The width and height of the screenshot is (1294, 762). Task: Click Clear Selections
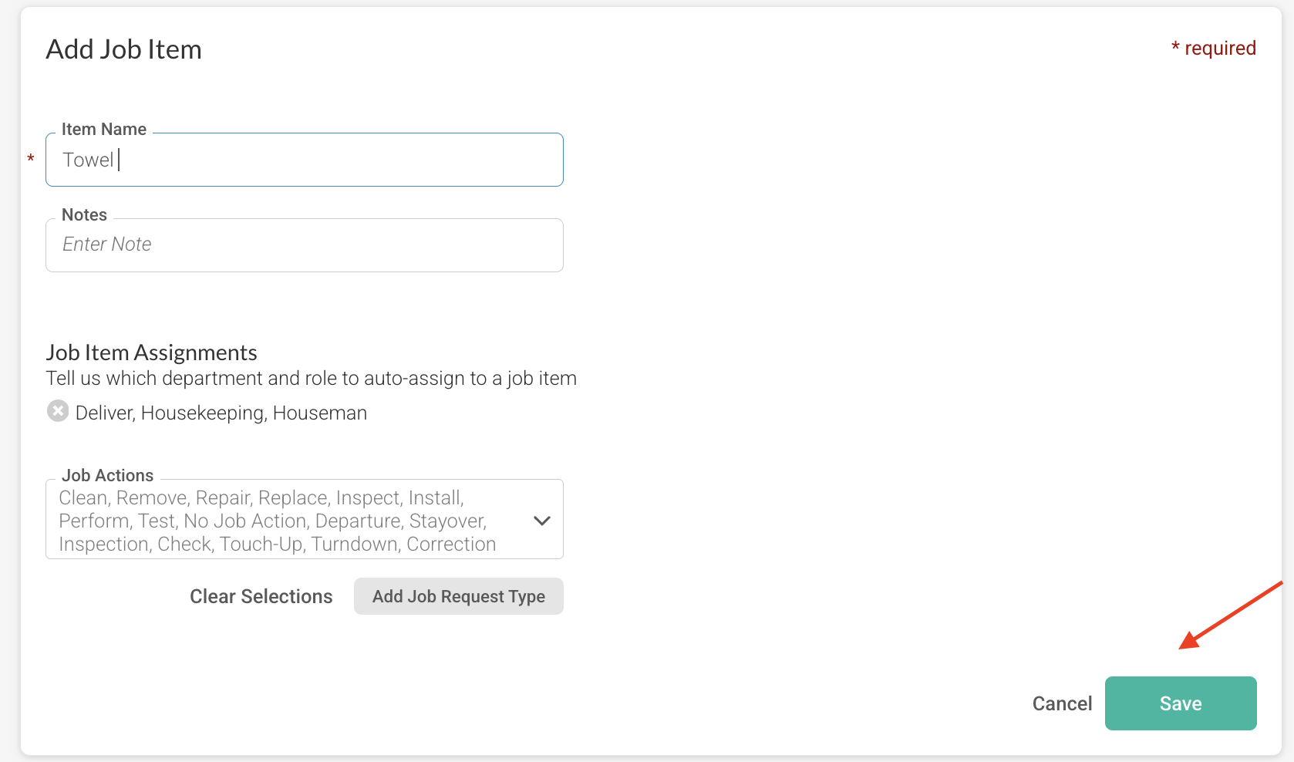261,596
